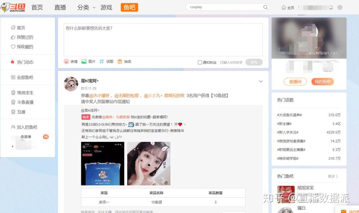Focus the new post text area
359x213 pixels.
coord(163,40)
